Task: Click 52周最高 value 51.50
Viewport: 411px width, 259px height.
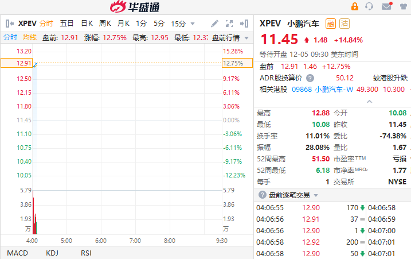Action: click(320, 159)
